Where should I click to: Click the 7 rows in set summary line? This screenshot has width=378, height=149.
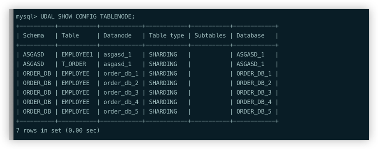58,130
